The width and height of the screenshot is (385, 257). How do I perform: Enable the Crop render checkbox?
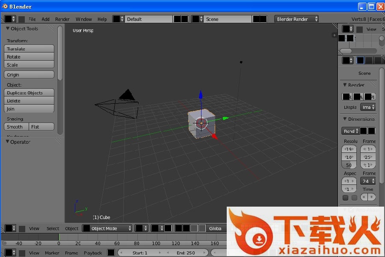354,198
